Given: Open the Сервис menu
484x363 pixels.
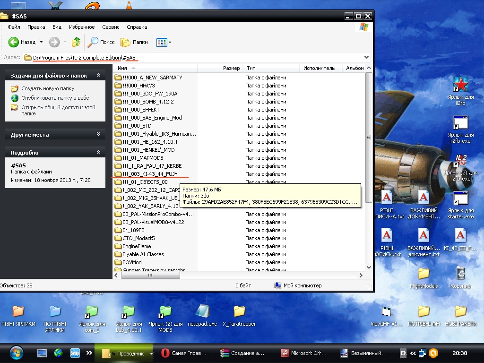Looking at the screenshot, I should click(x=111, y=27).
